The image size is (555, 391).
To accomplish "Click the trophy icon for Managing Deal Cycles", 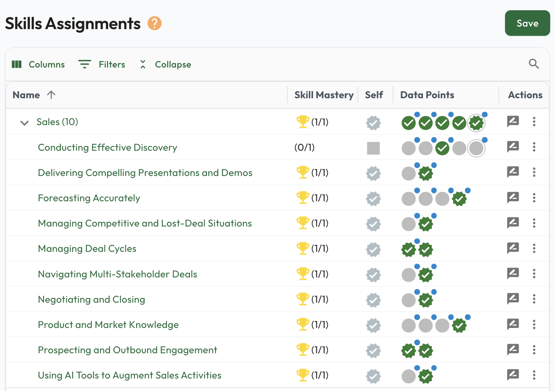I will (x=302, y=248).
